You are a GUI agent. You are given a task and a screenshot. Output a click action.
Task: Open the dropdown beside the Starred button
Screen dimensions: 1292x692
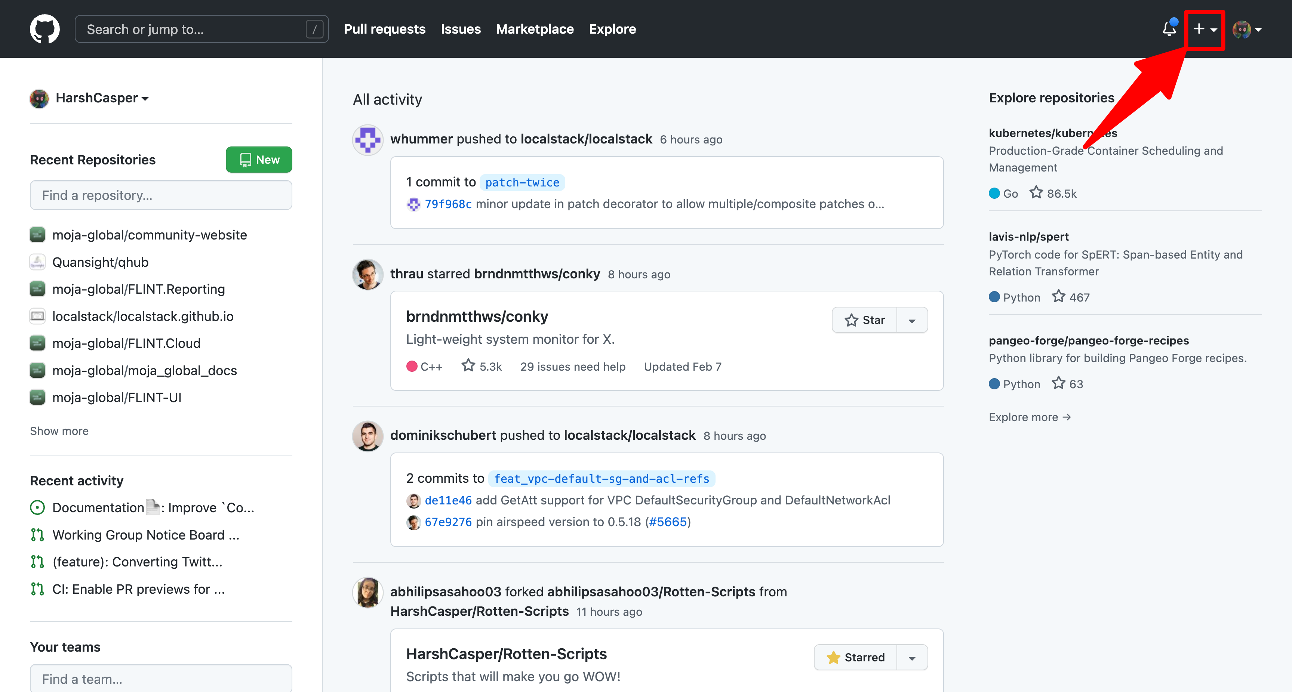912,657
